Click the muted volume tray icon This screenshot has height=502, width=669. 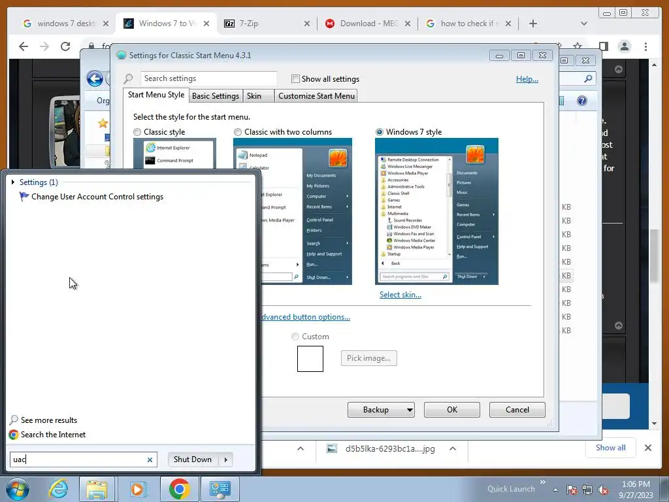tap(603, 490)
